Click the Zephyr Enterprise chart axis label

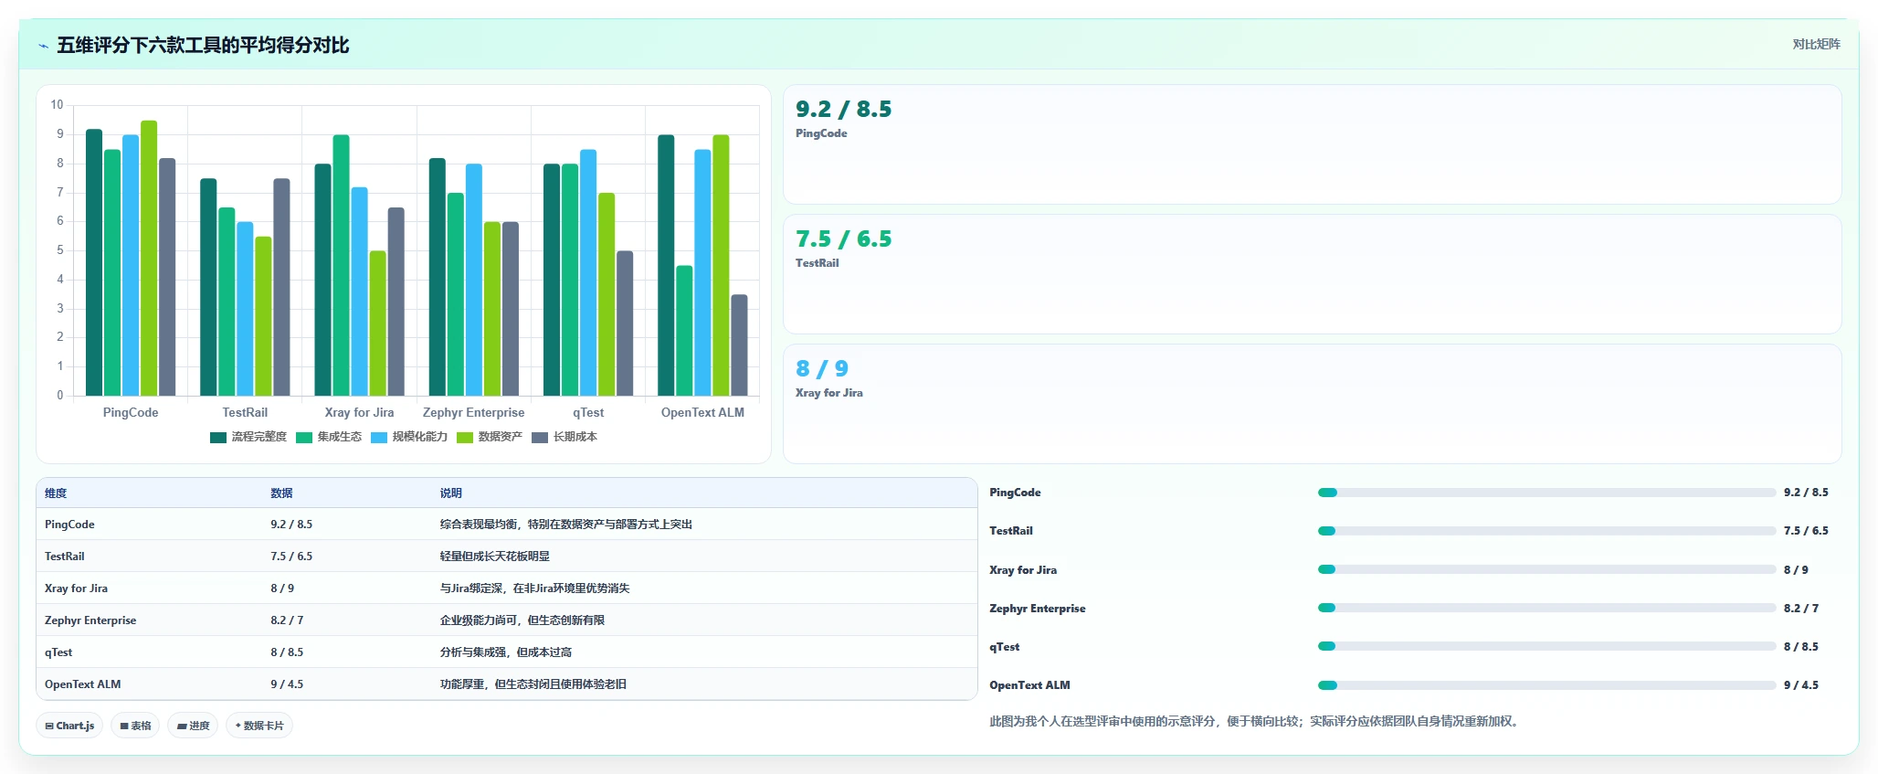point(473,413)
